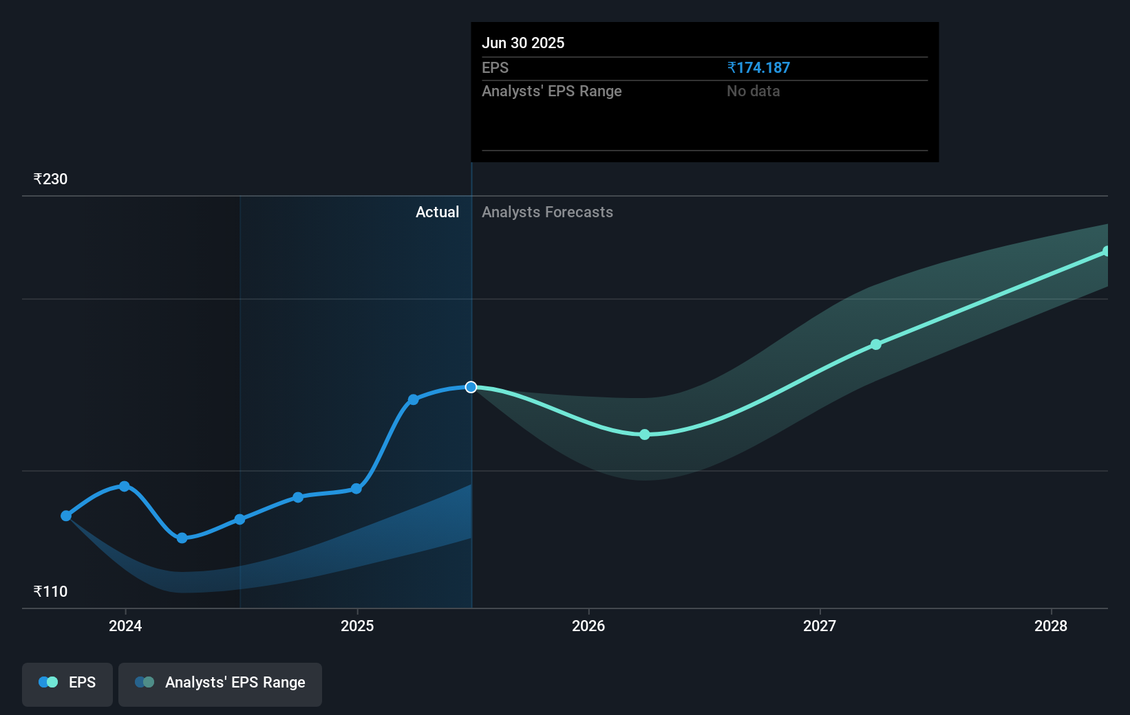Viewport: 1130px width, 715px height.
Task: Select the EPS peak marker just after 2024
Action: pyautogui.click(x=124, y=485)
